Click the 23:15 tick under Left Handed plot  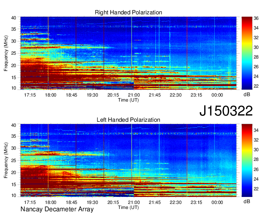(x=196, y=202)
